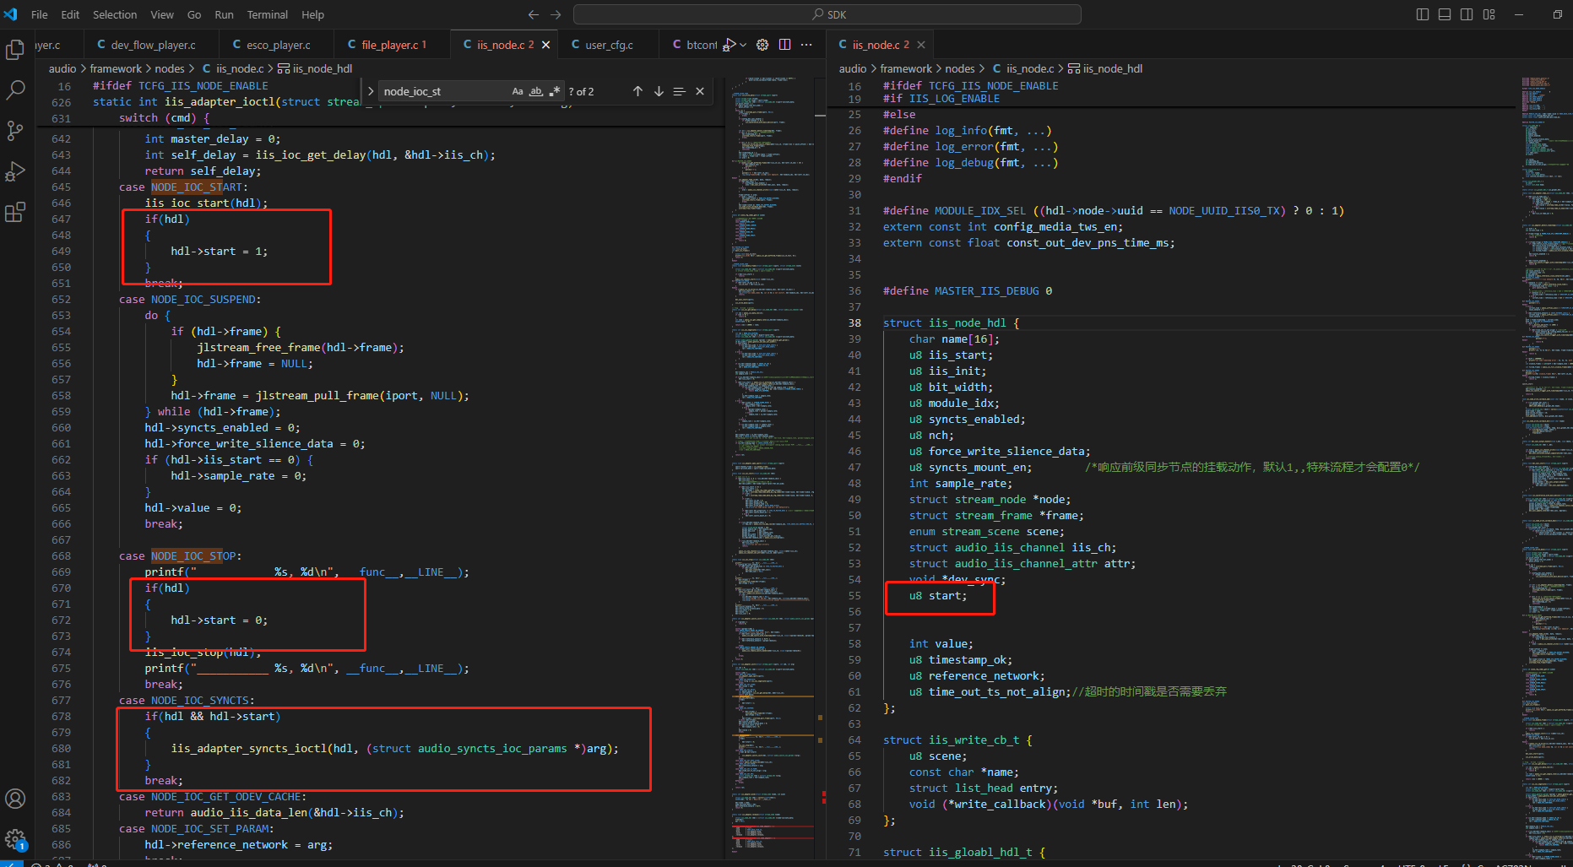Click the gear icon in editor toolbar
1573x867 pixels.
(762, 45)
